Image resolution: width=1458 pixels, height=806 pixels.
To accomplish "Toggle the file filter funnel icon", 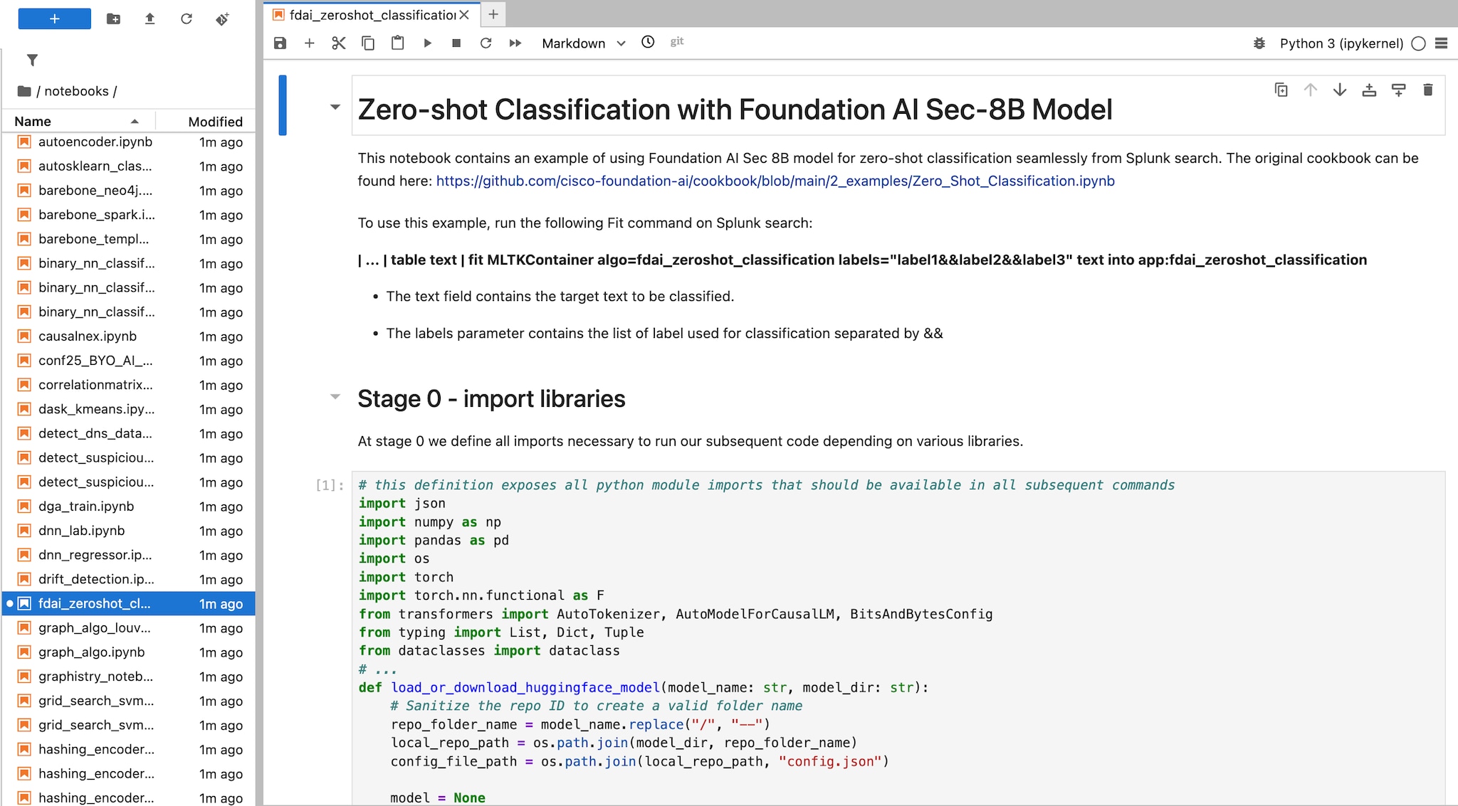I will [32, 60].
